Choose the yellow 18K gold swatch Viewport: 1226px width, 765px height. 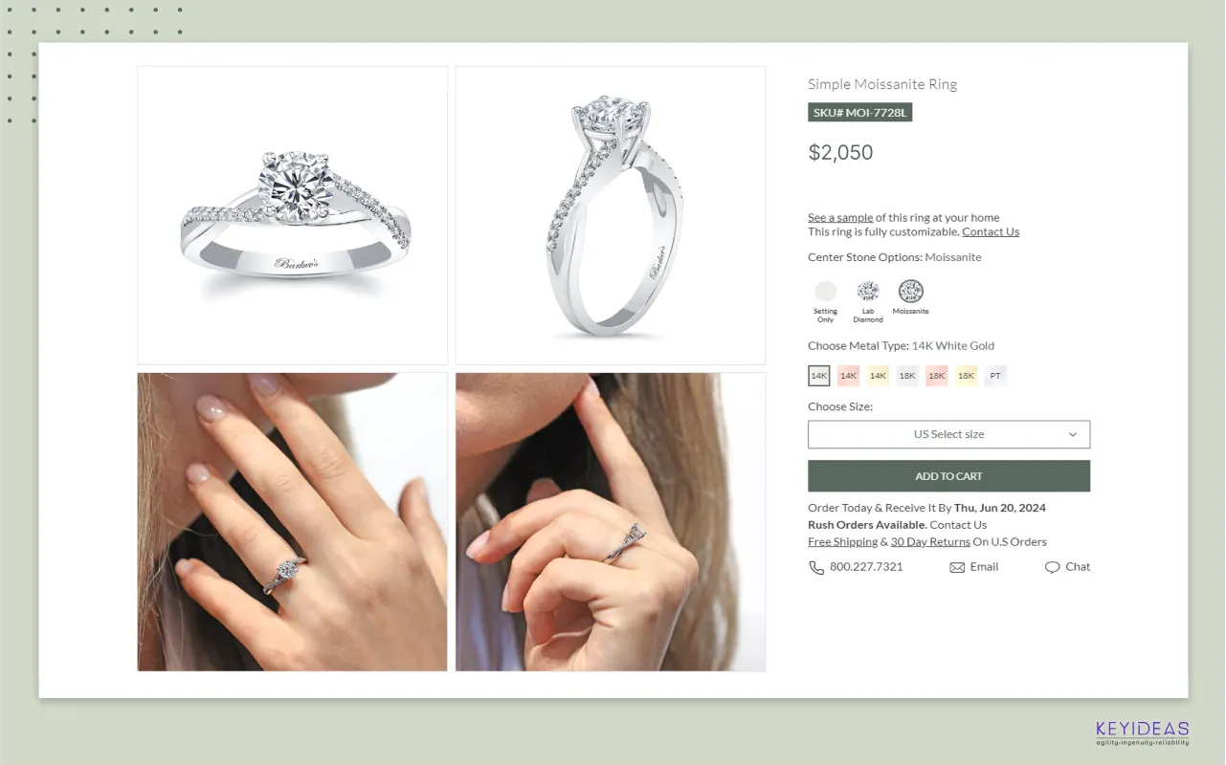click(967, 376)
